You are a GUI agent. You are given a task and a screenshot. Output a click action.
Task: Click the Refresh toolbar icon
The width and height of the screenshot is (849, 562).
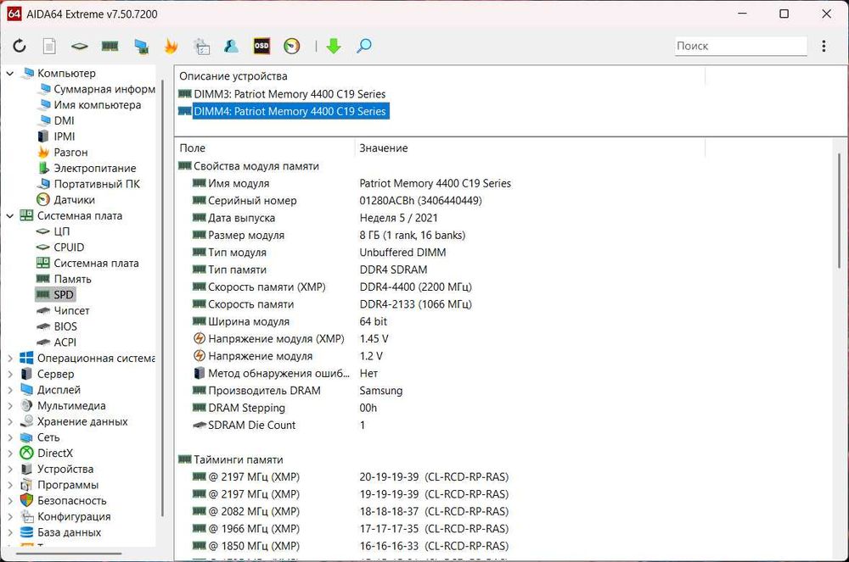point(20,46)
